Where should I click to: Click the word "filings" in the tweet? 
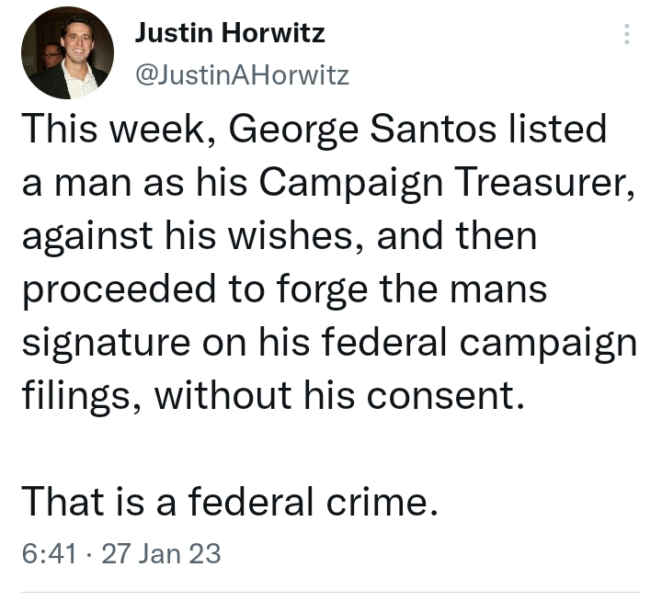pyautogui.click(x=78, y=396)
